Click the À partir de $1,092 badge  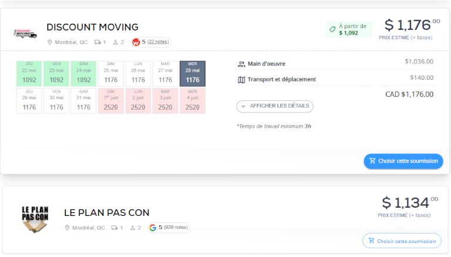pos(349,29)
